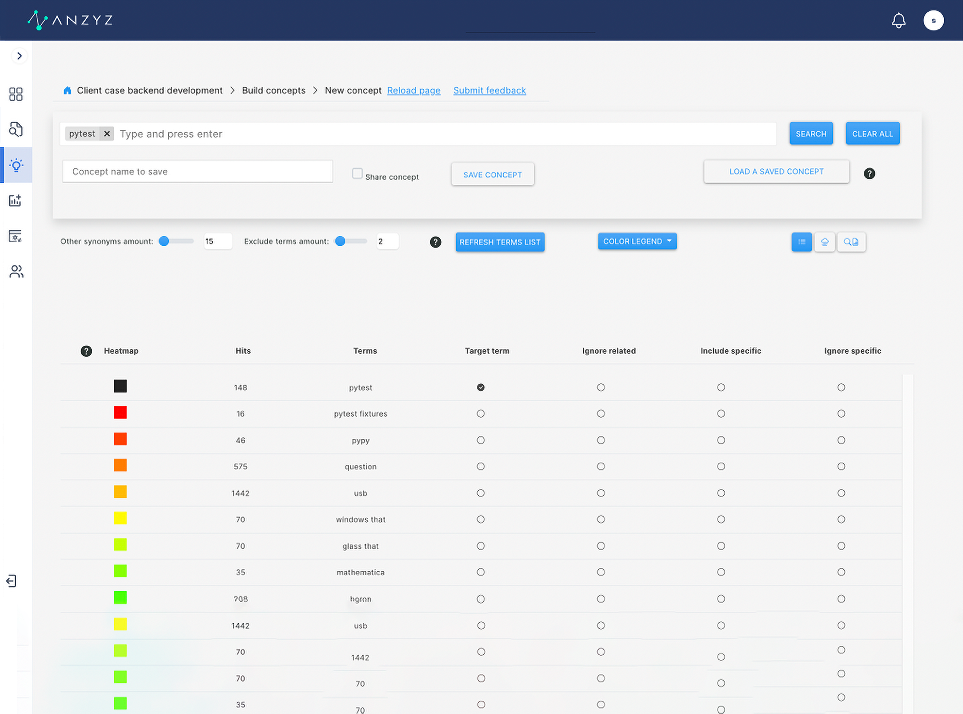Open the chart analytics icon in sidebar
Viewport: 963px width, 714px height.
(x=16, y=200)
